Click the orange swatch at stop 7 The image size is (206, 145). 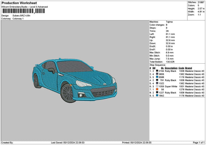pyautogui.click(x=157, y=90)
